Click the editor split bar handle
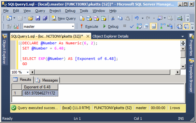Viewport: 196px width, 123px height. pos(183,43)
